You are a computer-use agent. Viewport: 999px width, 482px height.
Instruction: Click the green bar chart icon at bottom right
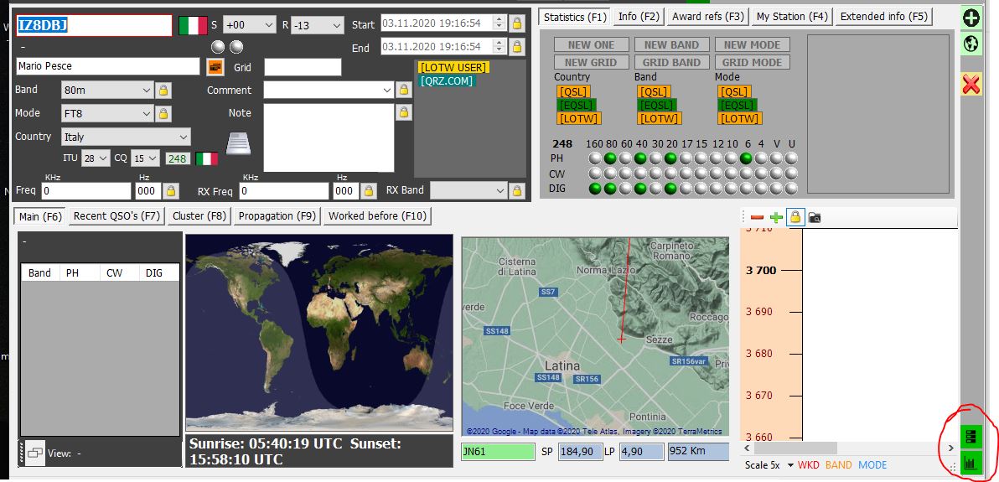(x=971, y=462)
